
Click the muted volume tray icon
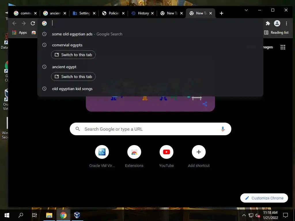click(x=258, y=215)
